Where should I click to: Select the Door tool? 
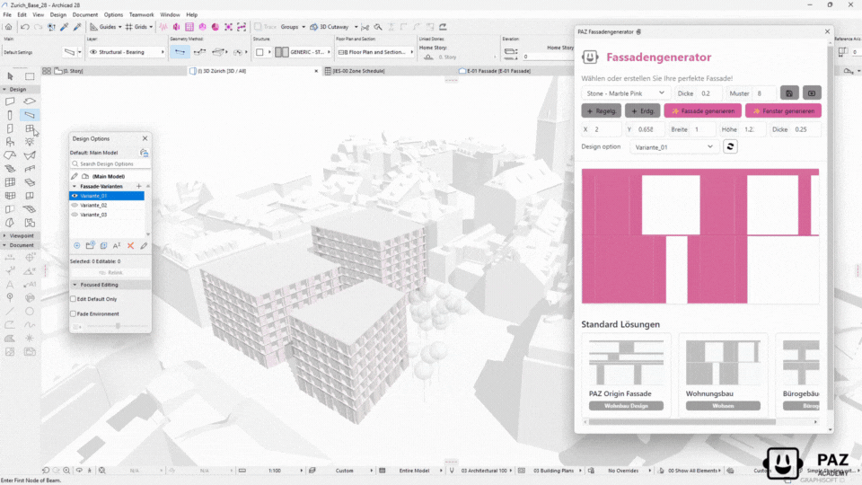10,128
